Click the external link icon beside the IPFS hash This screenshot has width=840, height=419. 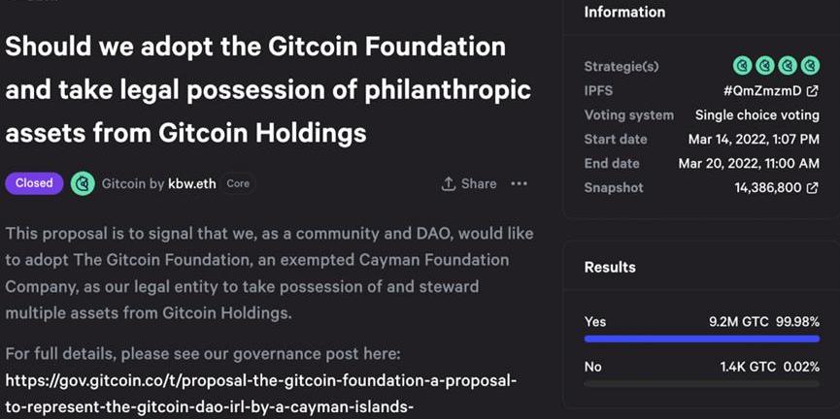click(812, 91)
